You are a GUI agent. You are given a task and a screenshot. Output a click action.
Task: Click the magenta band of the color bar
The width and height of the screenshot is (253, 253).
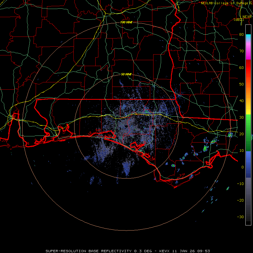(248, 52)
